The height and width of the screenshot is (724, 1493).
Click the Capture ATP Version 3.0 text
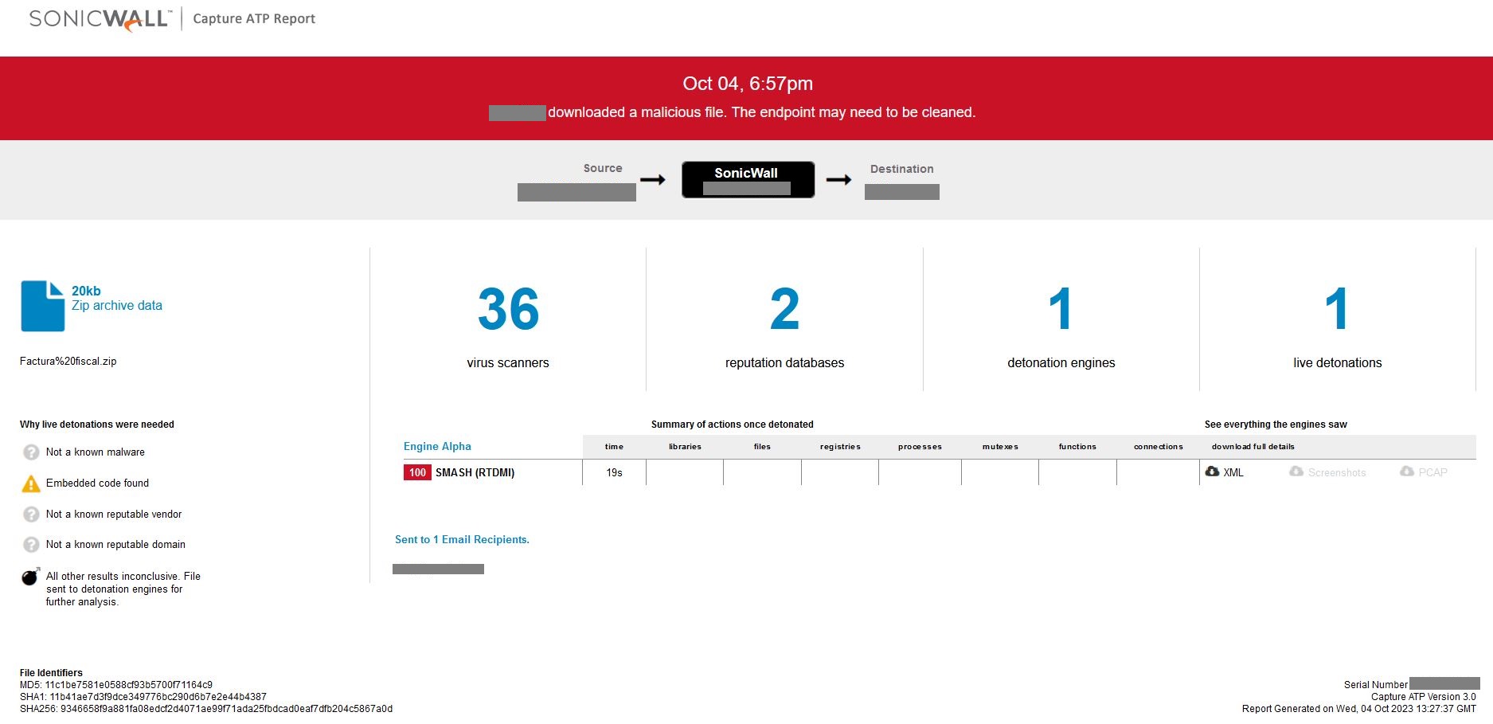1423,697
